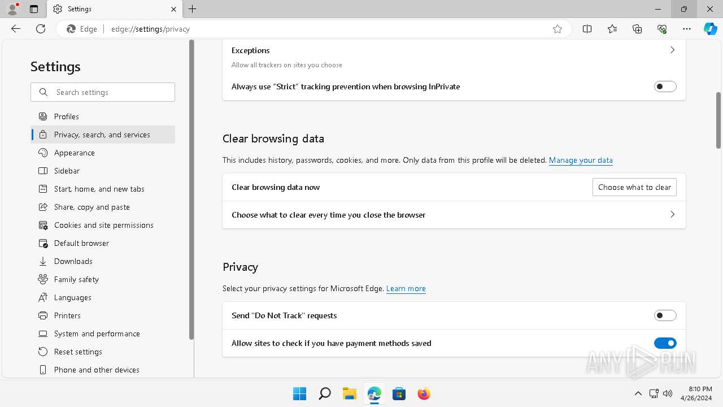Follow the Manage your data link
Screen dimensions: 723x407
click(x=581, y=160)
